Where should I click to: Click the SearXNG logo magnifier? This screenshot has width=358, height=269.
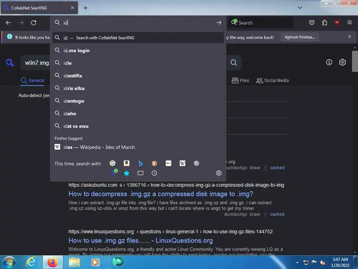[10, 62]
